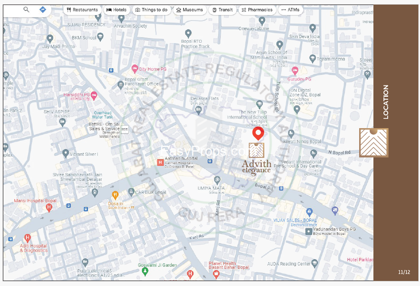Filter map by Transit
Image resolution: width=420 pixels, height=286 pixels.
click(222, 10)
